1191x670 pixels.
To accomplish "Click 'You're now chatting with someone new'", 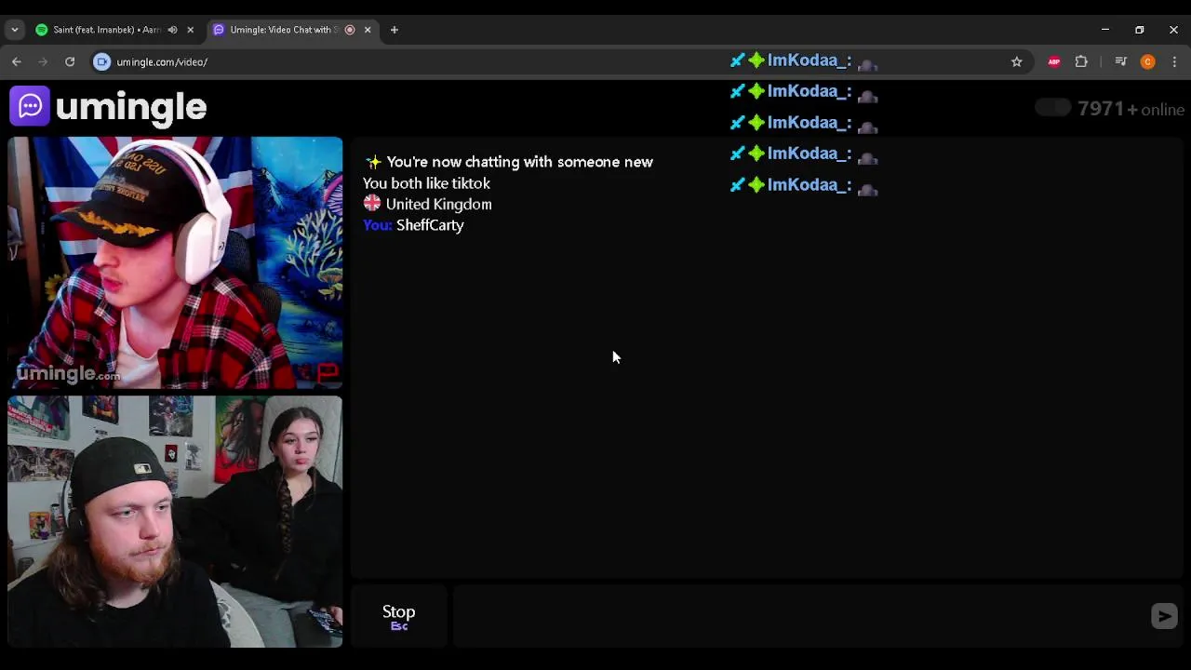I will tap(519, 162).
